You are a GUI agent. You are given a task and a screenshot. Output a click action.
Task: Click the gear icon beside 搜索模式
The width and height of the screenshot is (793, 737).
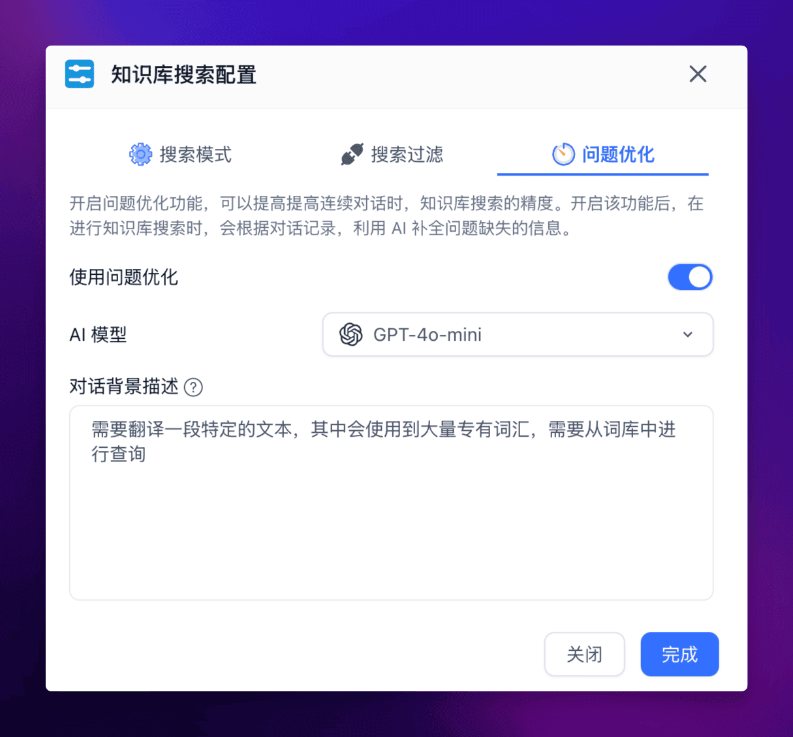(x=140, y=154)
